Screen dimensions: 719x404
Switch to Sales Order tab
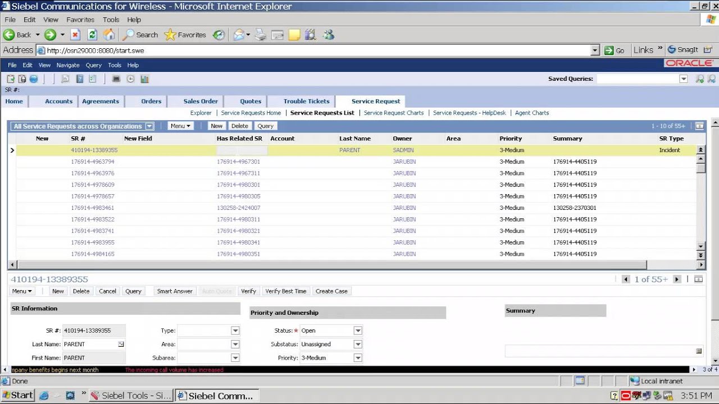[201, 101]
